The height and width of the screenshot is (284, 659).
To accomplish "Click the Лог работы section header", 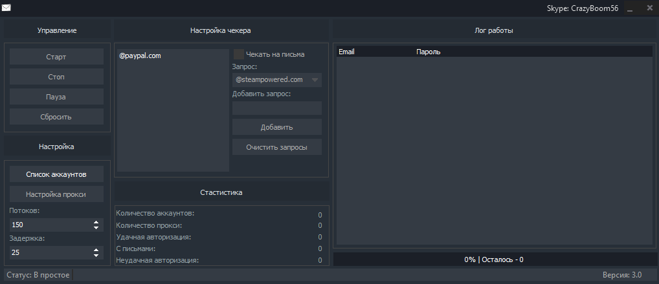I will pyautogui.click(x=495, y=30).
